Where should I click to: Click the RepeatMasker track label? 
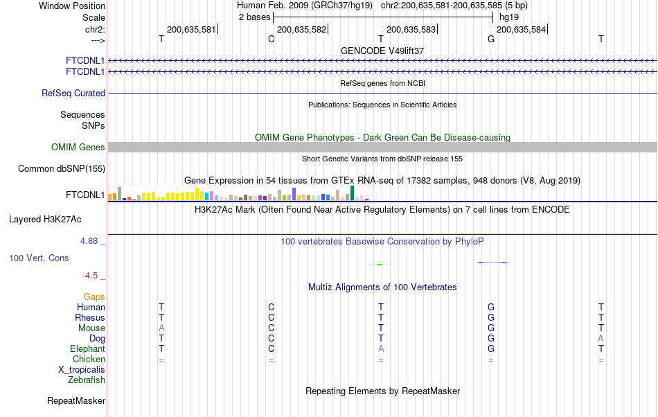point(76,400)
